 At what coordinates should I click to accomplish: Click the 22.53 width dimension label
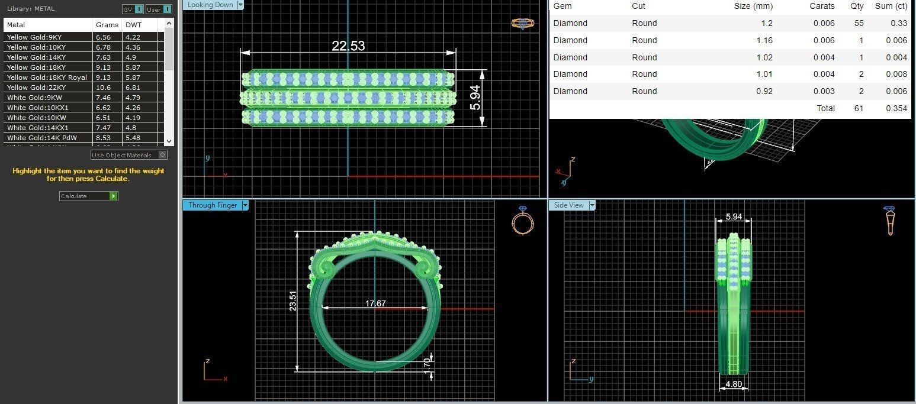(348, 46)
